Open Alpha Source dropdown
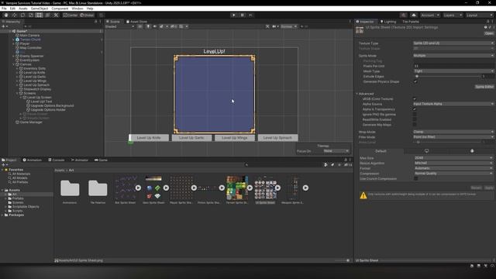This screenshot has width=496, height=279. click(453, 104)
